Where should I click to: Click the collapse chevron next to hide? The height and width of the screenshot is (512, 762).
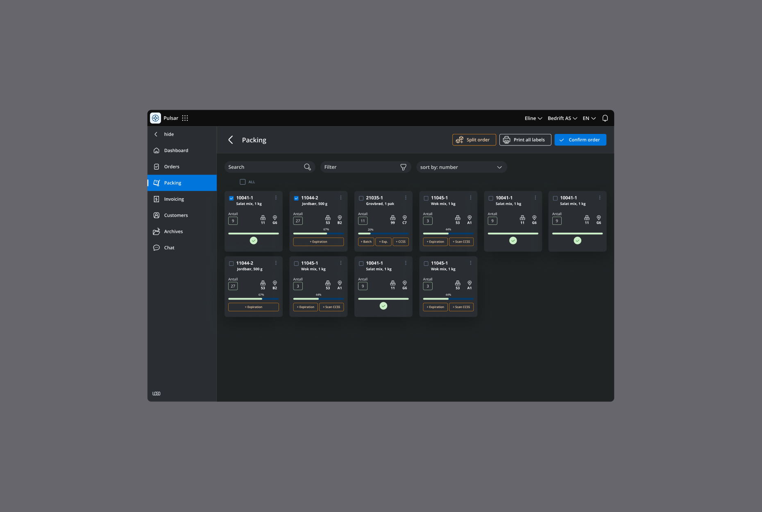tap(156, 134)
